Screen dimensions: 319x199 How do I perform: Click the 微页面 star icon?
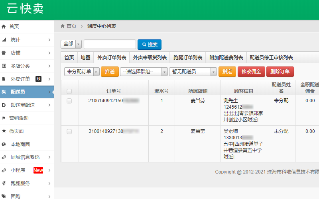4,131
